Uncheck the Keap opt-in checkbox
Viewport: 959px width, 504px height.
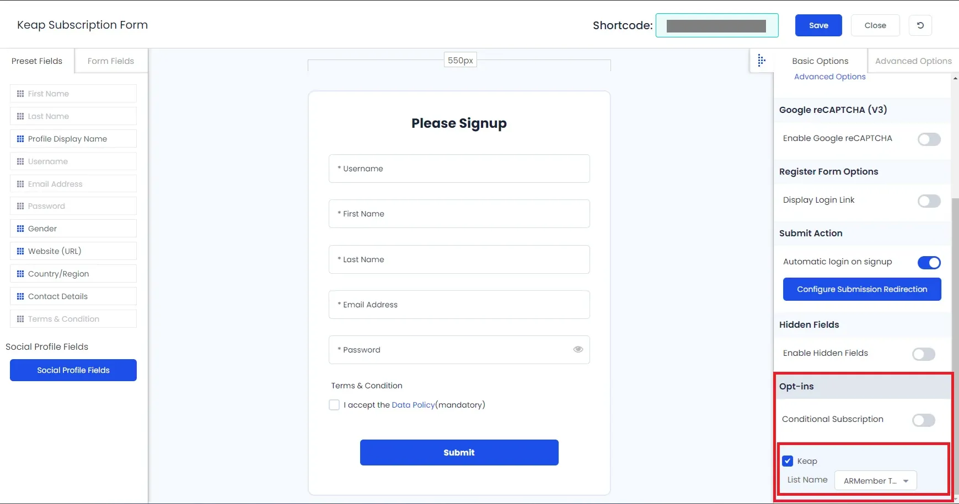pos(787,461)
